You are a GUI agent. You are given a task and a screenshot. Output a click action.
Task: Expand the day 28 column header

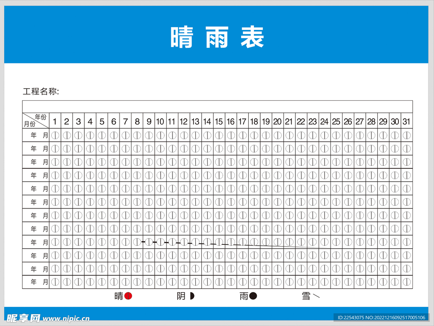click(371, 121)
